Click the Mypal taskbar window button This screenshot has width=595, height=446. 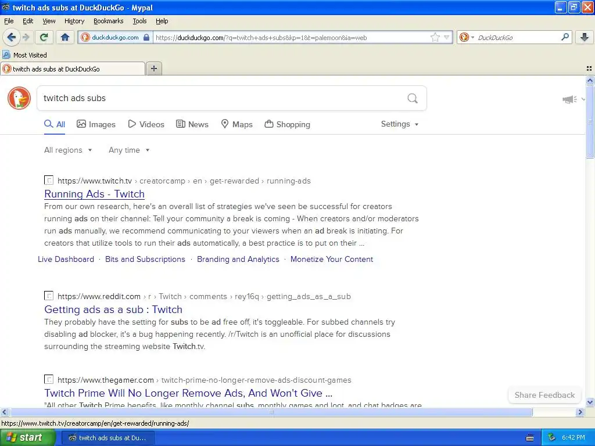[107, 438]
